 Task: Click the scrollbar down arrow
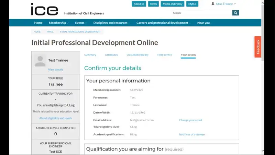263,151
